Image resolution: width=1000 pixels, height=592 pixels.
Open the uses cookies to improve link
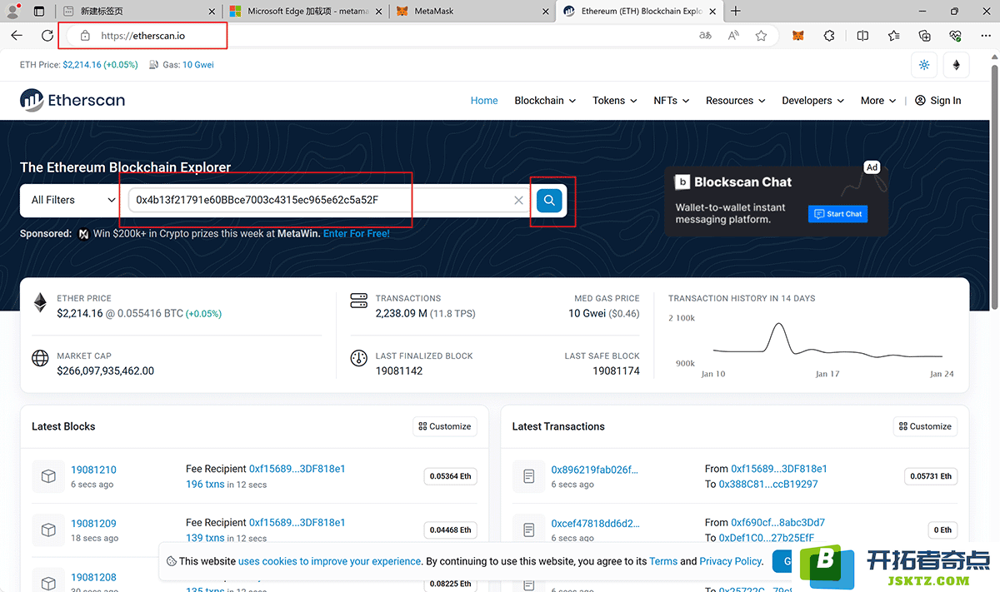(x=330, y=561)
